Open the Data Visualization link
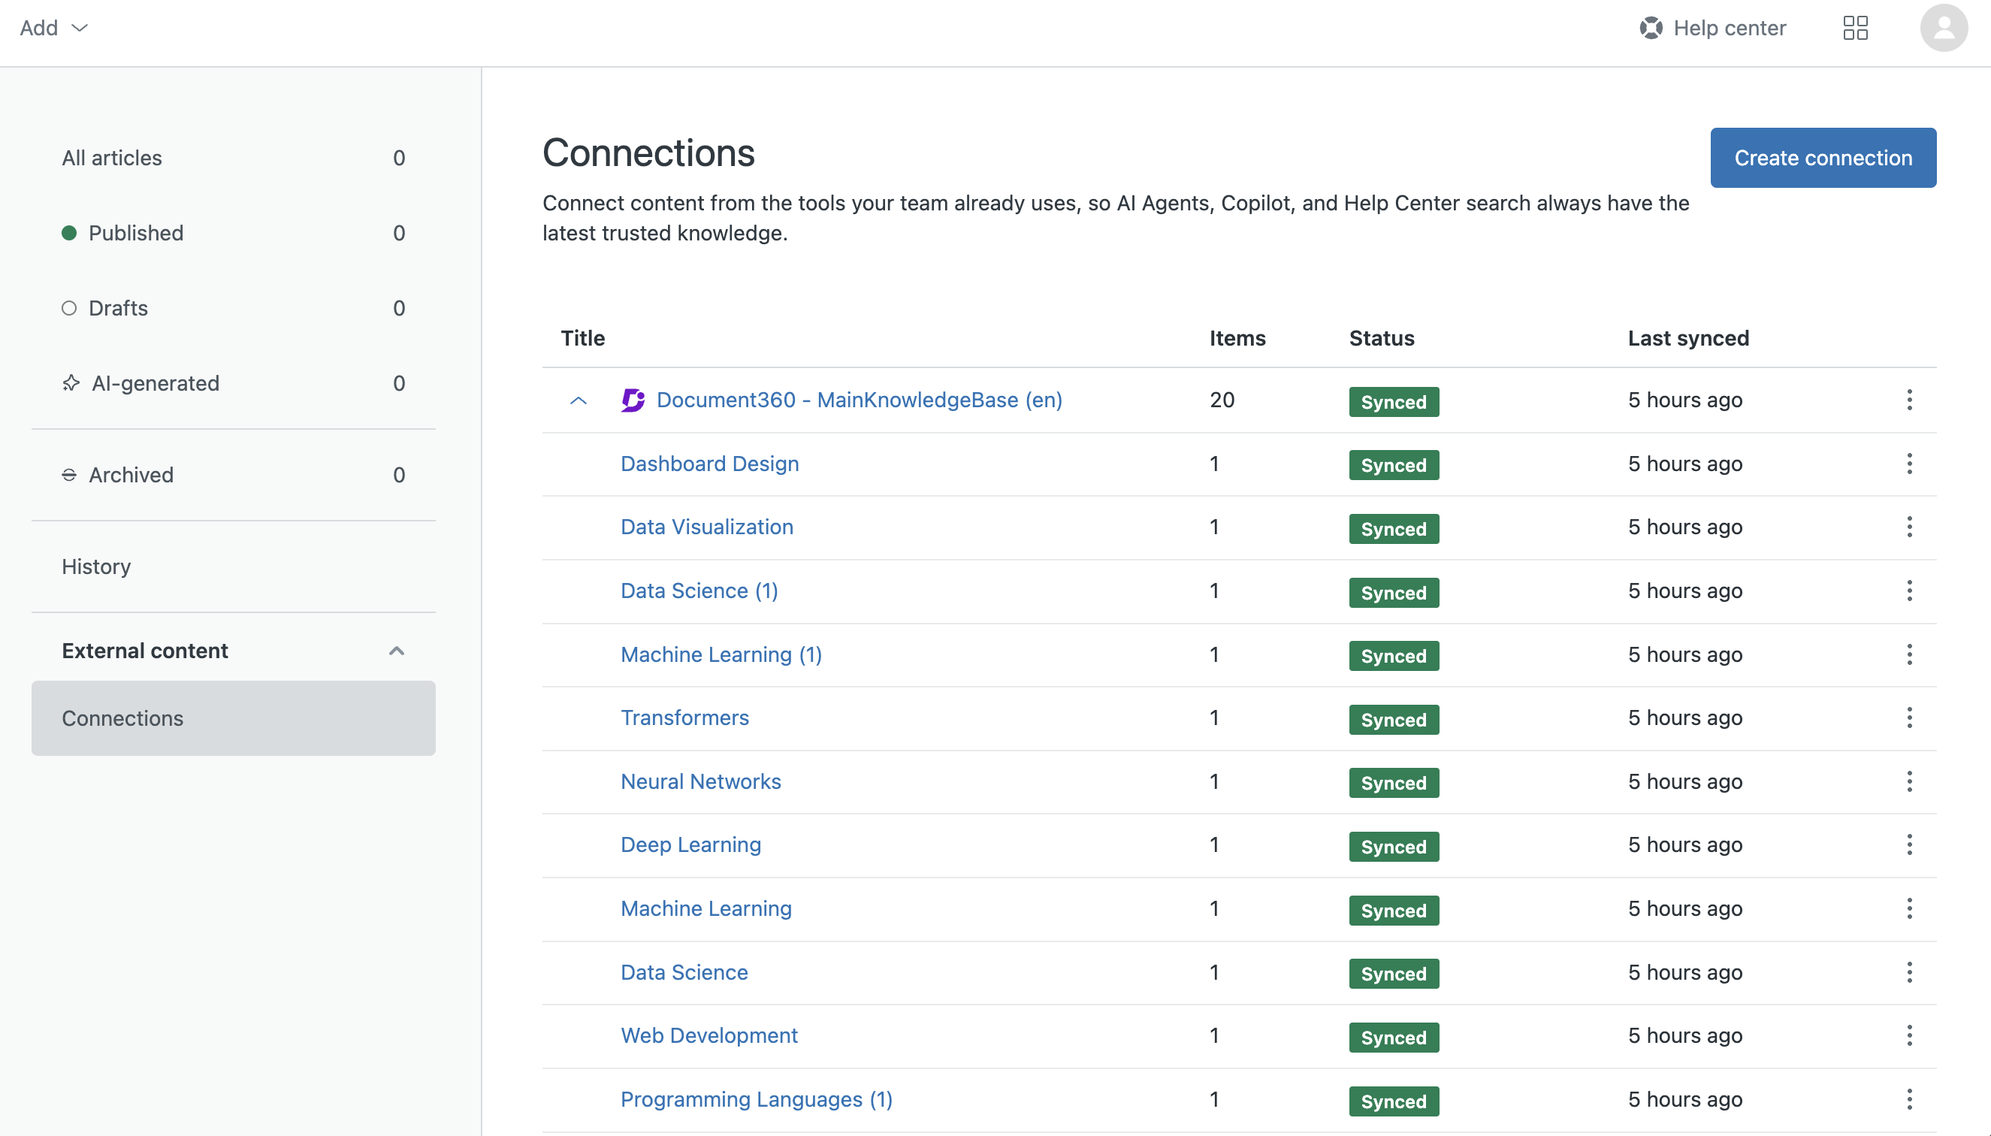 click(706, 527)
